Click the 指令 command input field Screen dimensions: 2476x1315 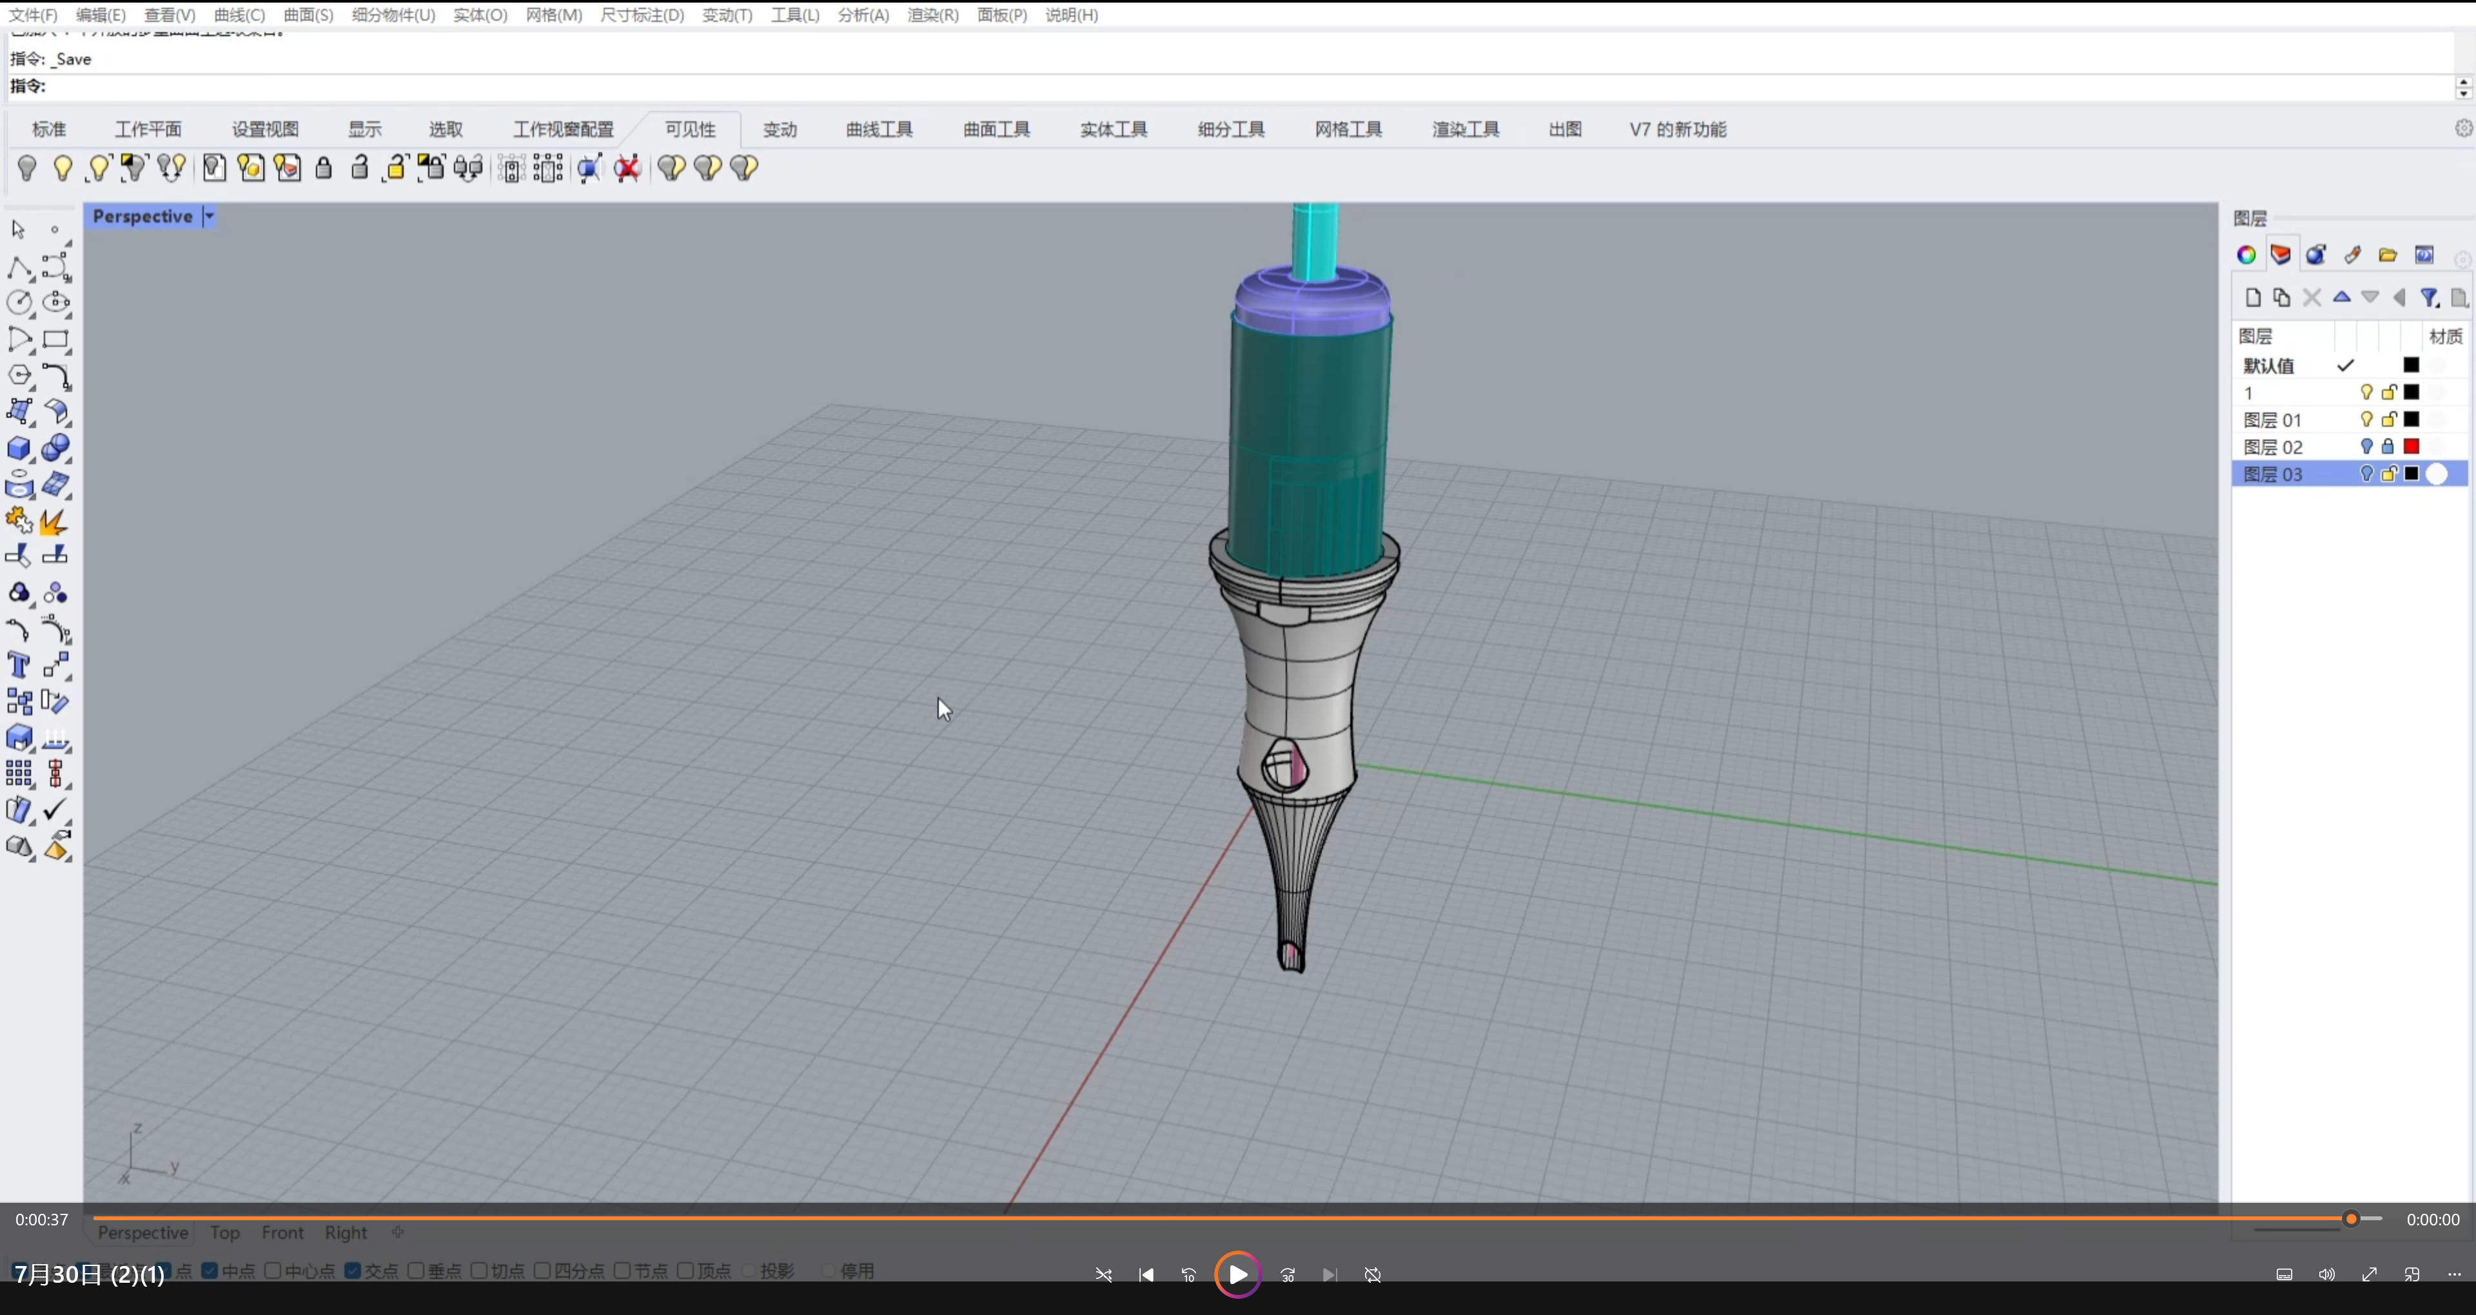[1230, 86]
